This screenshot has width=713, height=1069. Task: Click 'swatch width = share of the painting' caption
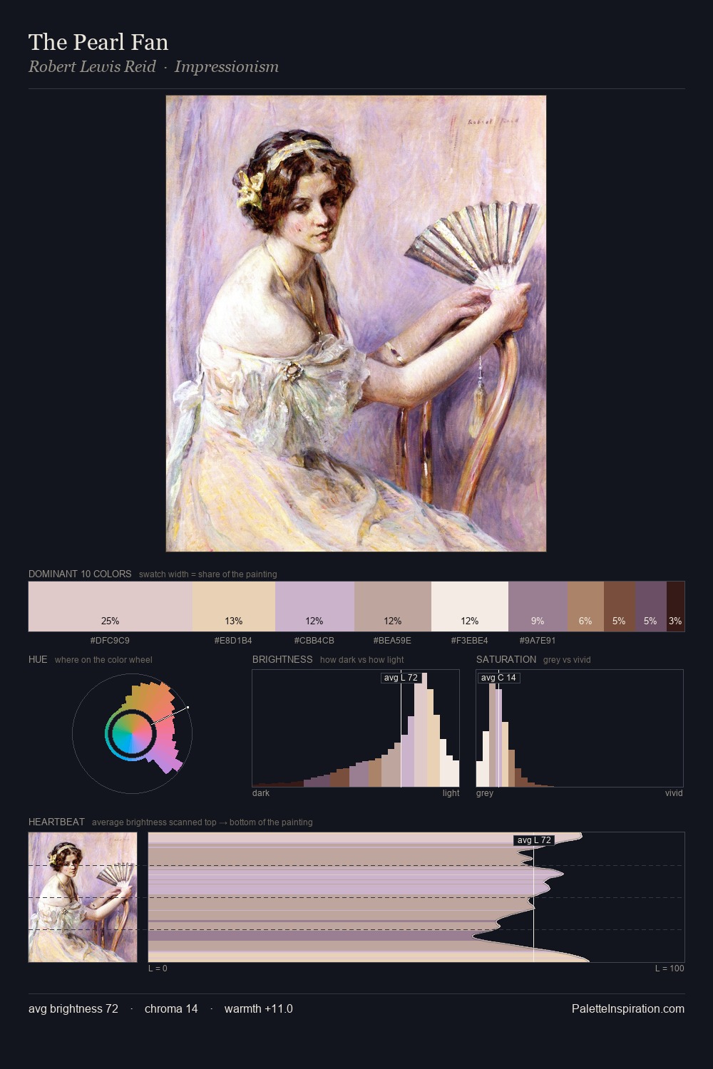click(x=208, y=574)
